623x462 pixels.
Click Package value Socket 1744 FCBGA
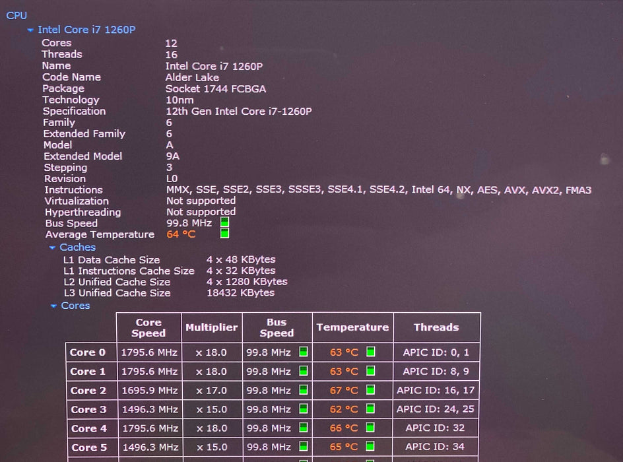pos(216,88)
